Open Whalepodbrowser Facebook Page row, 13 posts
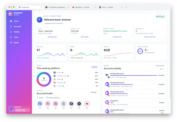The width and height of the screenshot is (177, 122). coord(135,84)
